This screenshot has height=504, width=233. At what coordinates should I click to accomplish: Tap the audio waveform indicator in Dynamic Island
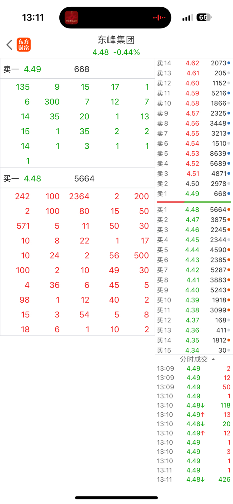159,18
